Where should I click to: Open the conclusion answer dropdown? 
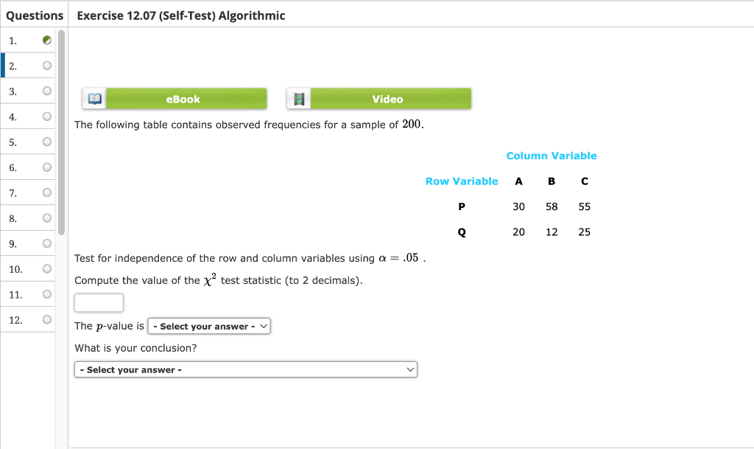[x=245, y=369]
